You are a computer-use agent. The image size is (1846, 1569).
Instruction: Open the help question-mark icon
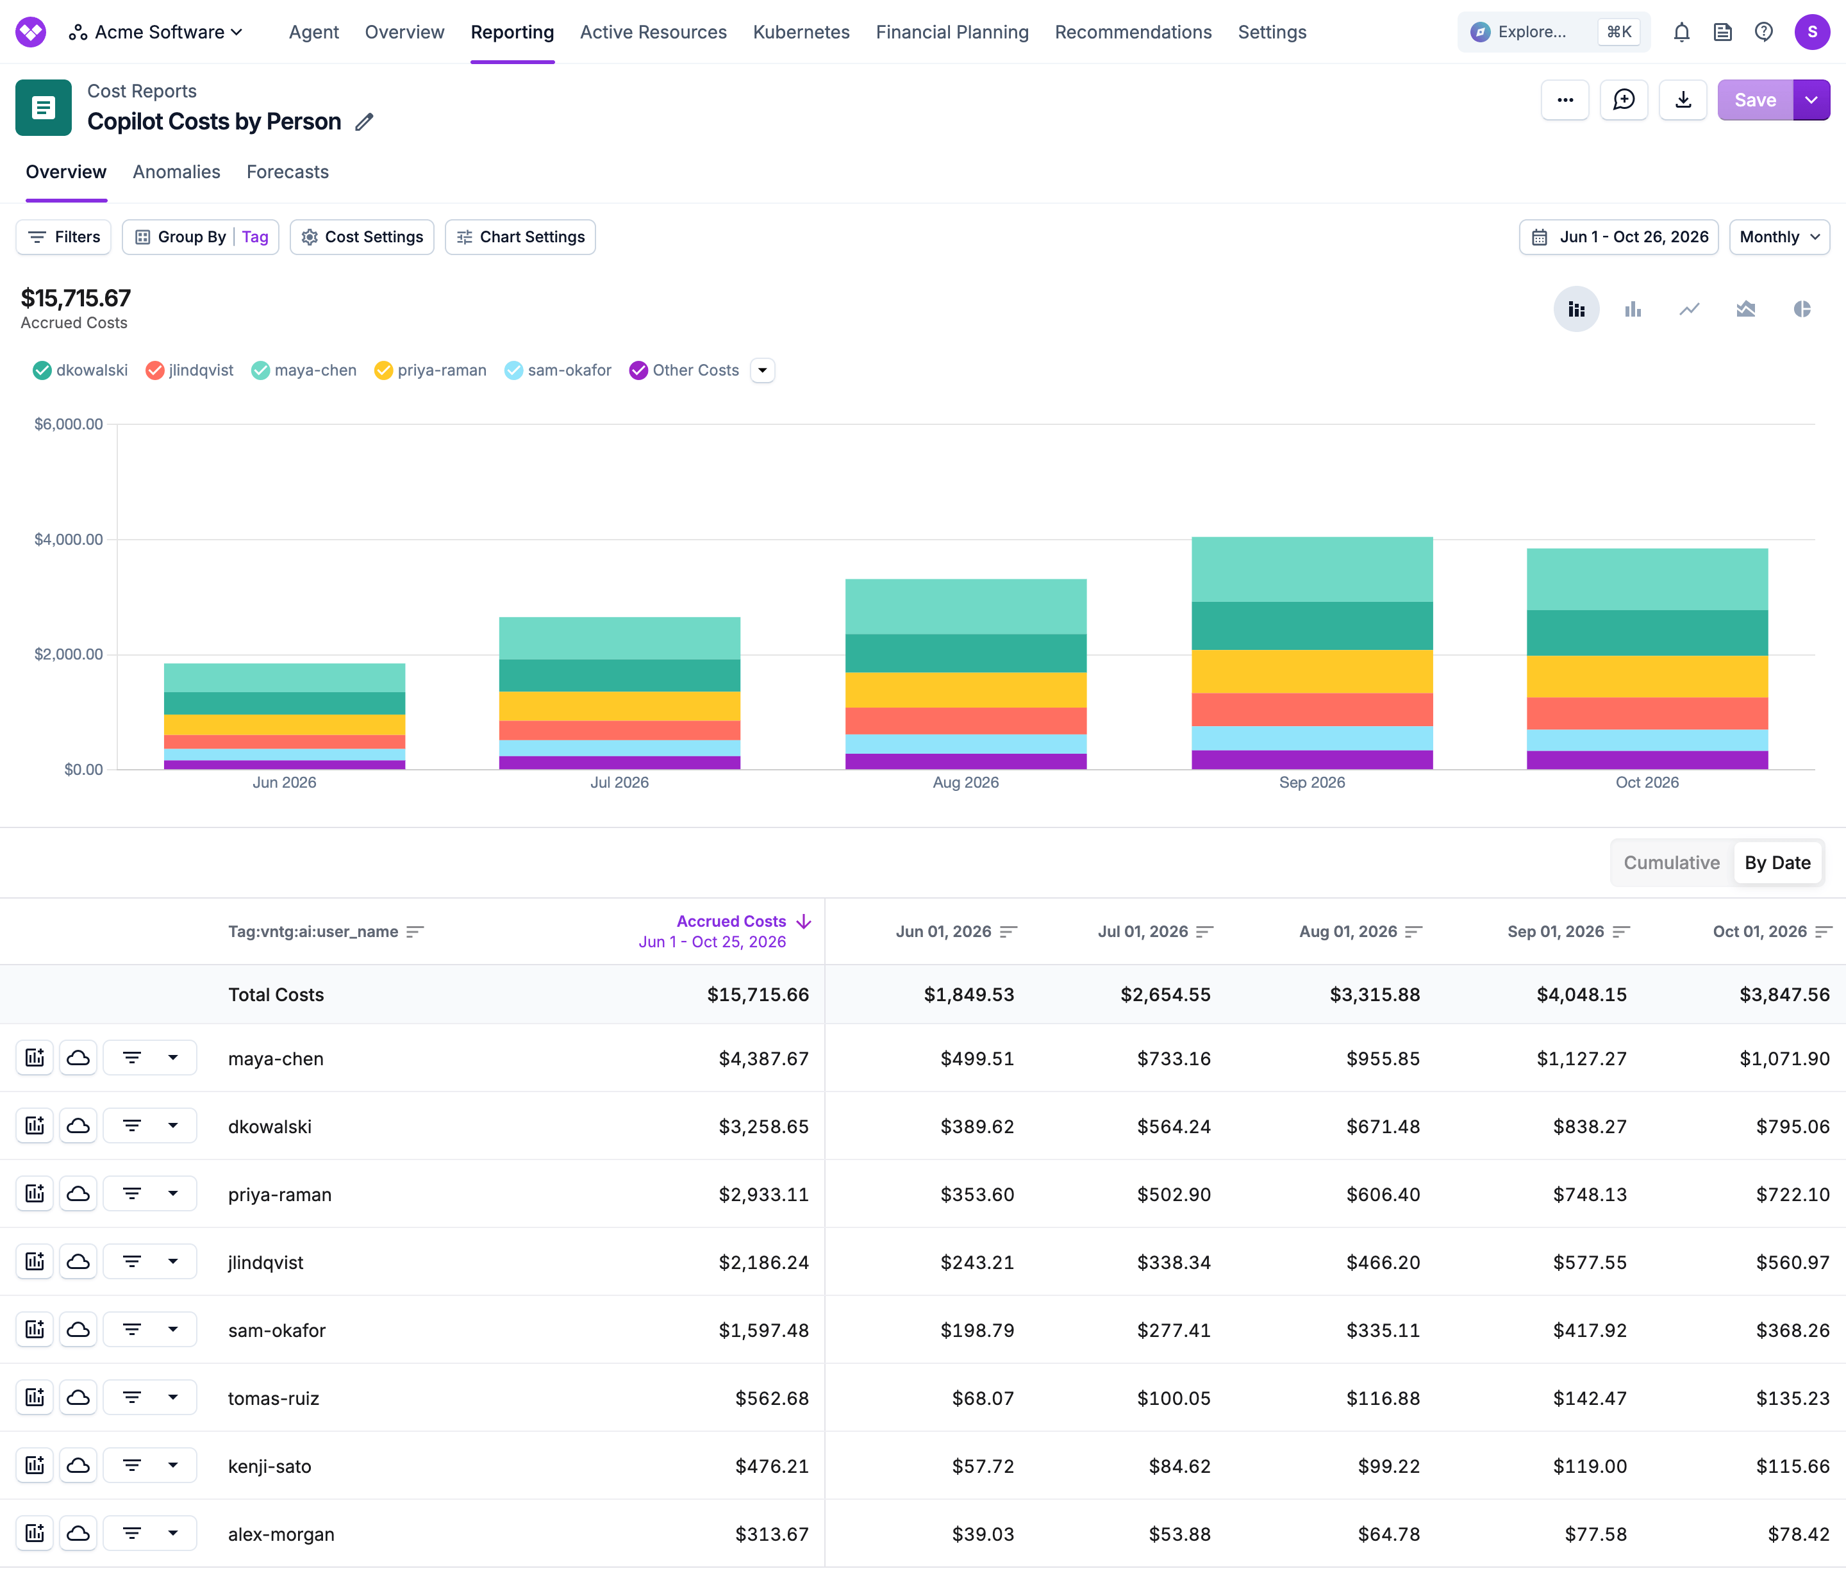coord(1763,32)
